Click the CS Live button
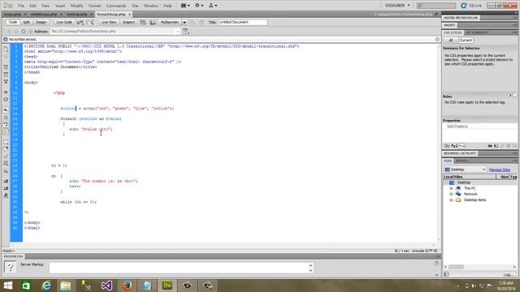Screen dimensions: 520x292 471,6
